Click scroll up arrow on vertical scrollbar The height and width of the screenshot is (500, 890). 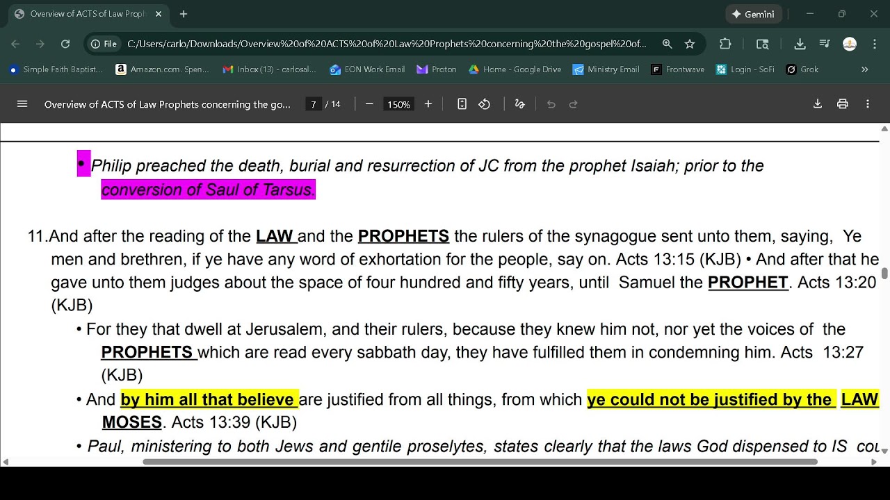click(x=884, y=128)
